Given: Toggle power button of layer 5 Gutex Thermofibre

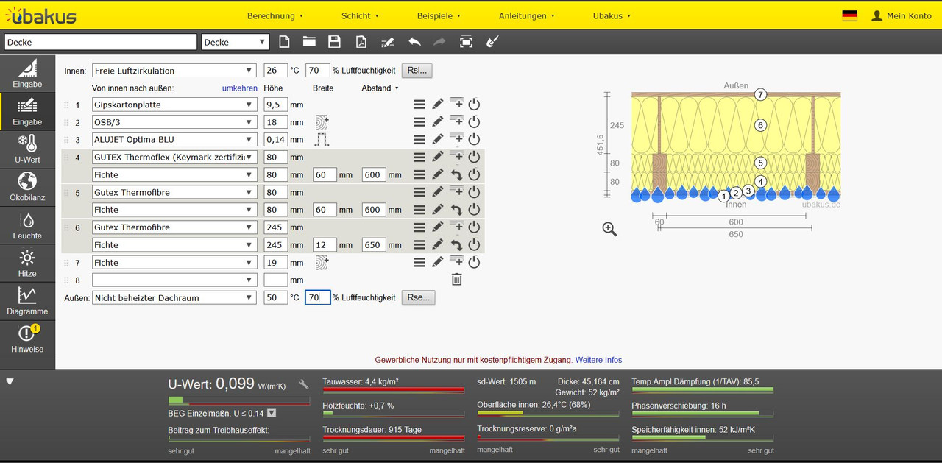Looking at the screenshot, I should point(474,192).
